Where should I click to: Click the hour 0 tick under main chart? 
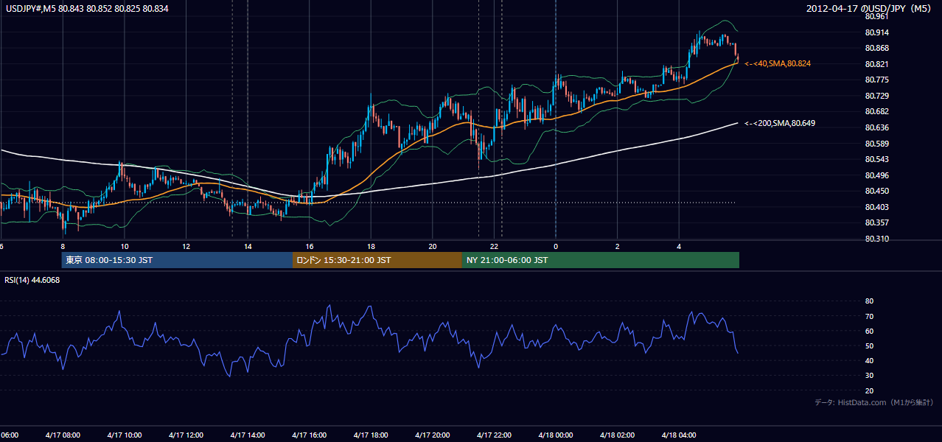(556, 246)
